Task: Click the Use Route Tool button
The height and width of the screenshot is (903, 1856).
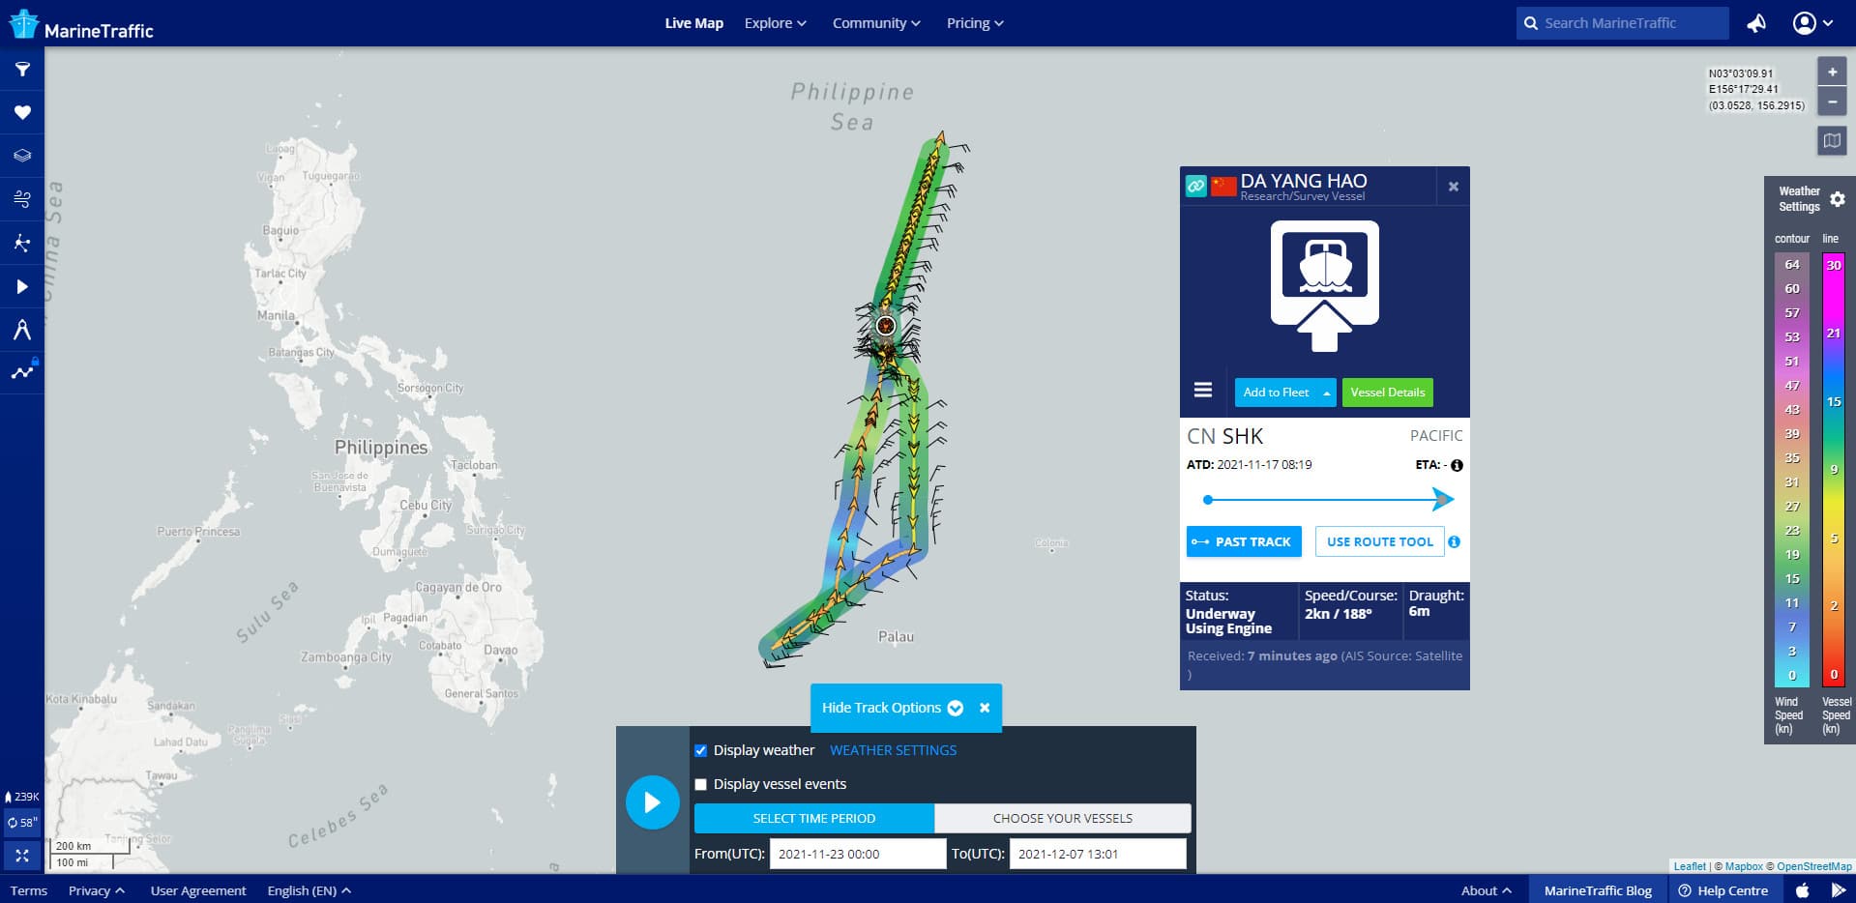Action: coord(1379,541)
